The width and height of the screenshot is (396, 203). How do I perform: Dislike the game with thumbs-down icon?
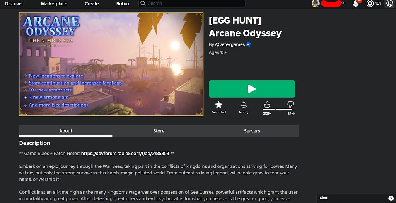[x=290, y=105]
